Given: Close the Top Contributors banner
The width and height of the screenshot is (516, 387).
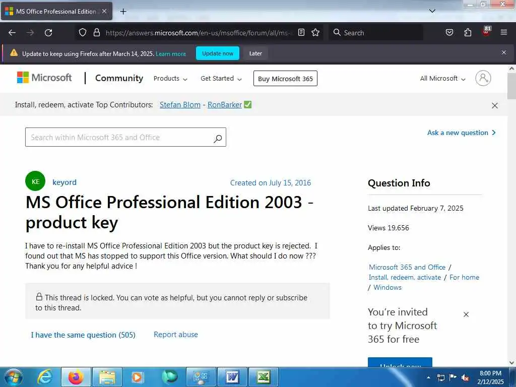Looking at the screenshot, I should (494, 106).
